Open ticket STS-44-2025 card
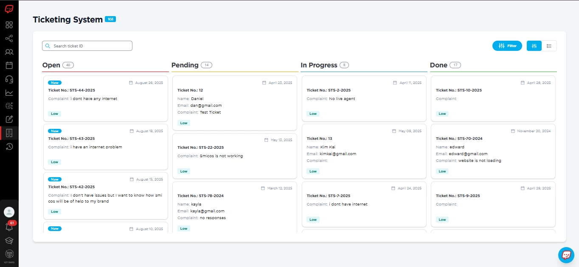579x267 pixels. pos(106,98)
